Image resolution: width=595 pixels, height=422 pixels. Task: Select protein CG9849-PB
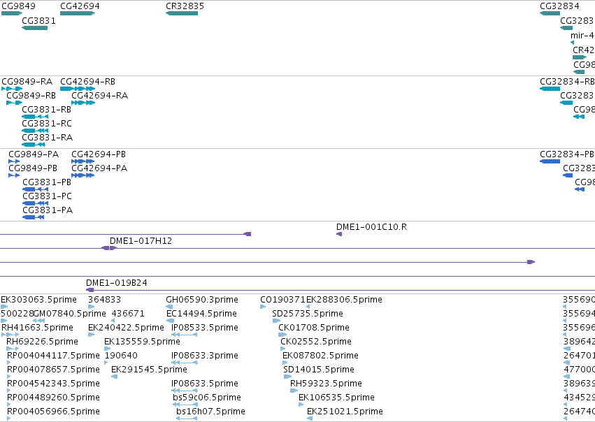(14, 175)
